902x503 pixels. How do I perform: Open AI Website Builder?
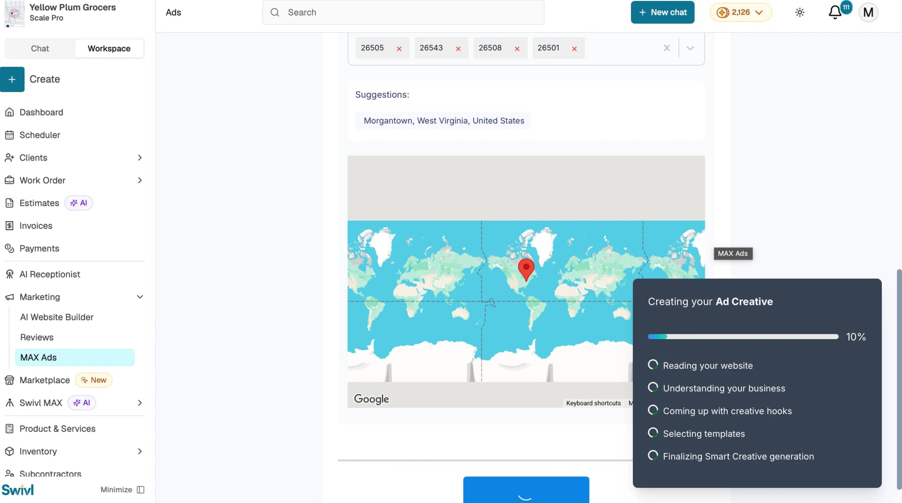(57, 317)
